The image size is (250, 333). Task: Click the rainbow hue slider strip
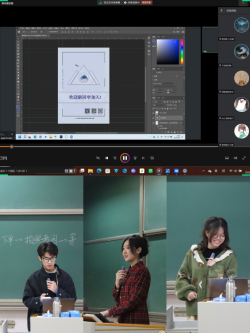pos(182,52)
